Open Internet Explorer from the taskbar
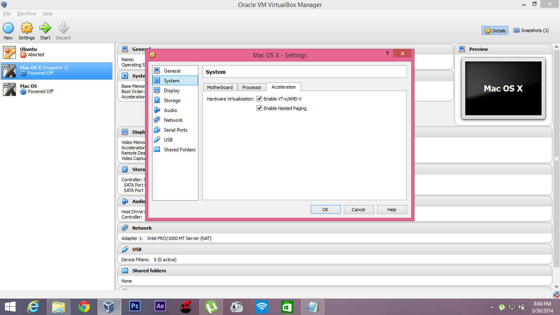This screenshot has height=315, width=560. tap(33, 307)
